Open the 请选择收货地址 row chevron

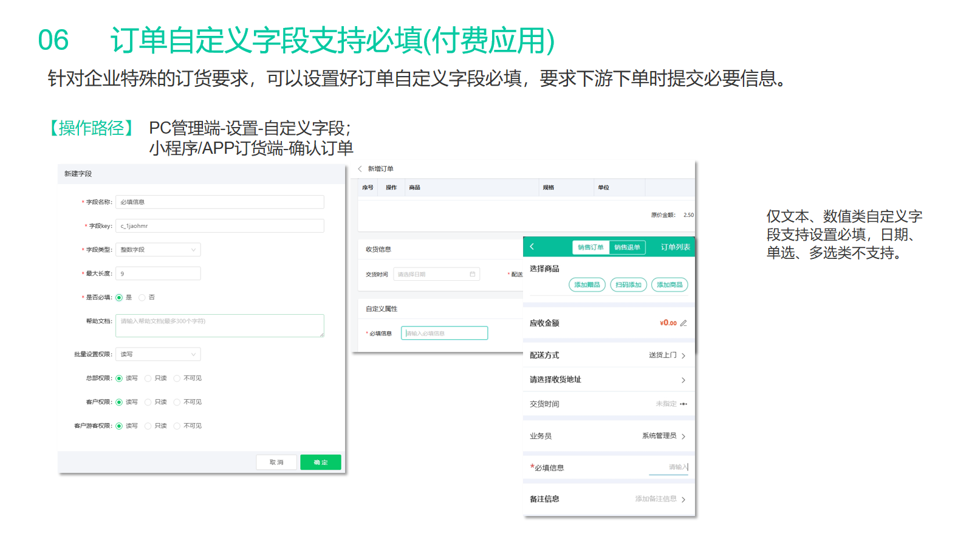[x=683, y=380]
